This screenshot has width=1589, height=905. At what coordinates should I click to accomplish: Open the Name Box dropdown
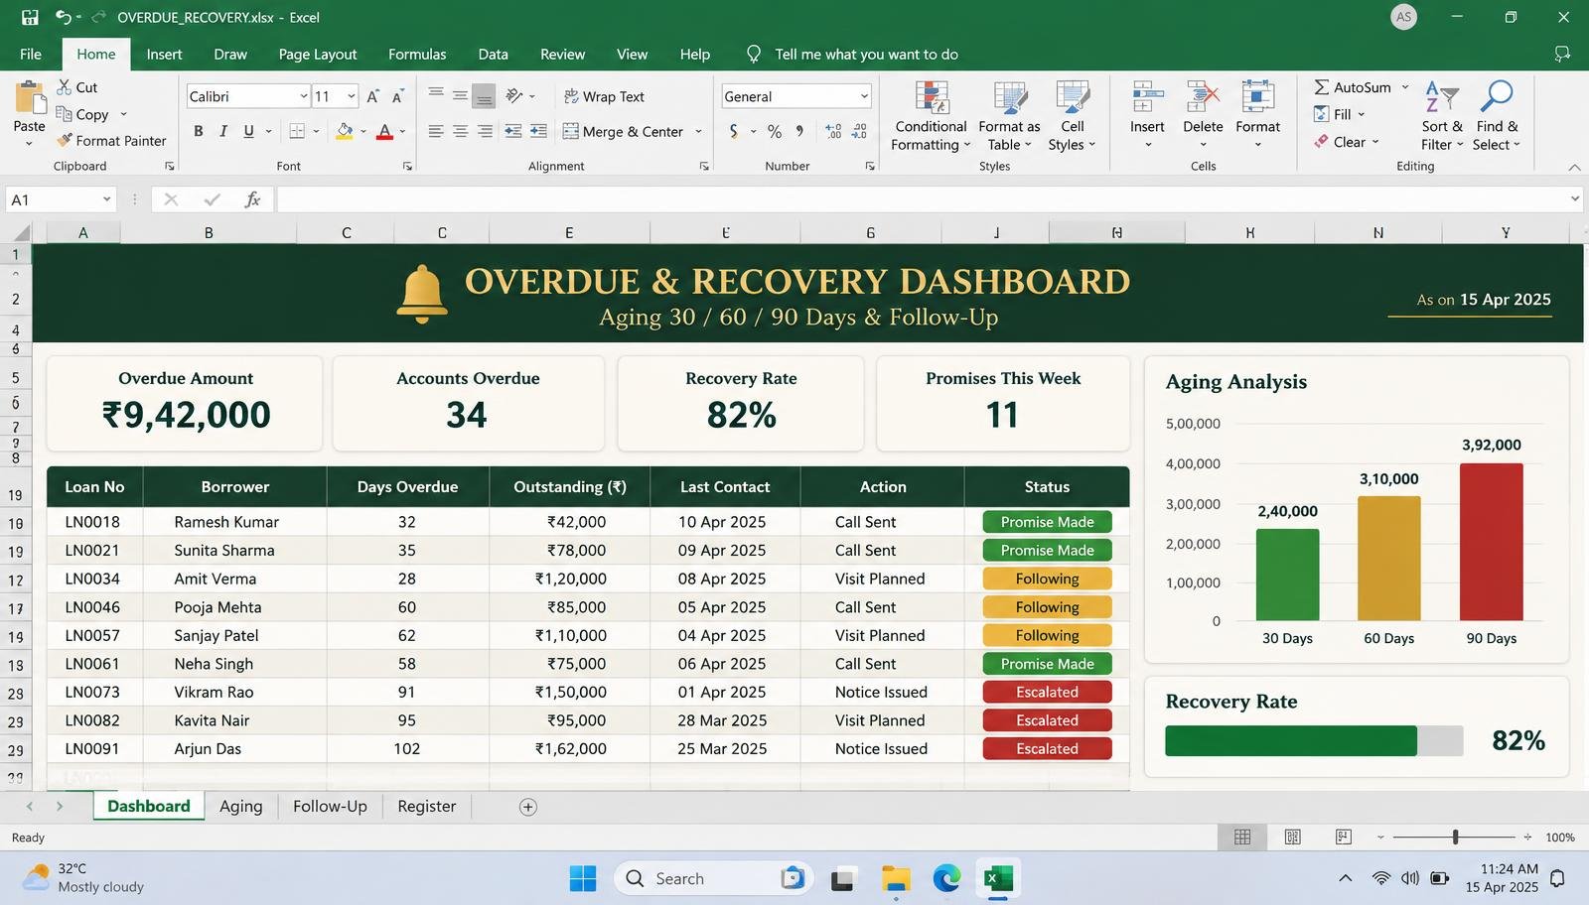pos(106,199)
